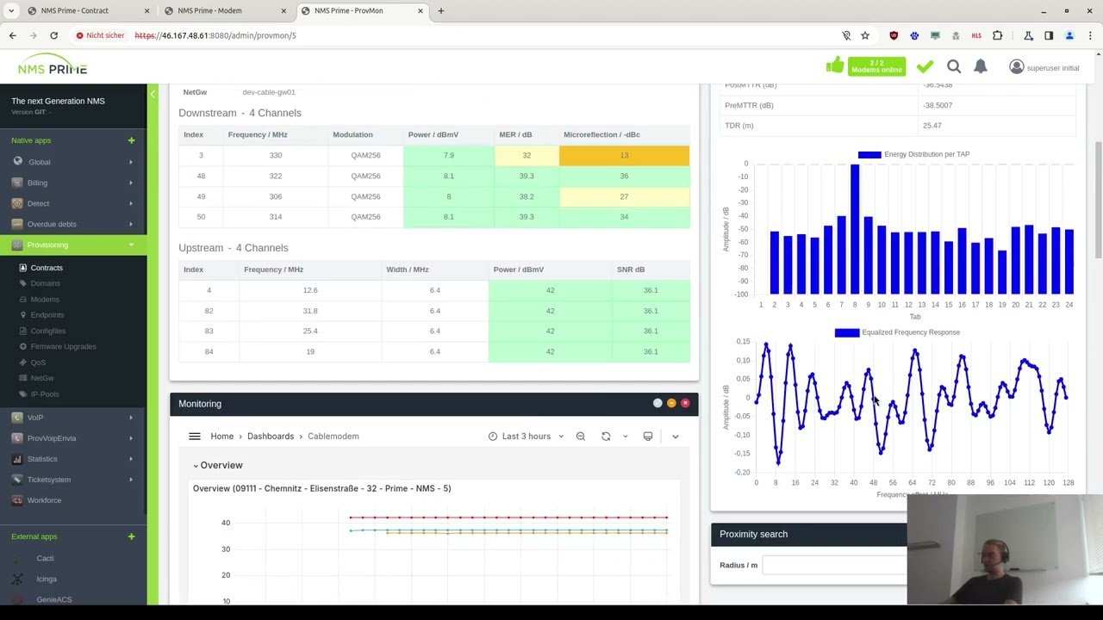This screenshot has width=1103, height=620.
Task: Click the red circle in Monitoring panel header
Action: (685, 403)
